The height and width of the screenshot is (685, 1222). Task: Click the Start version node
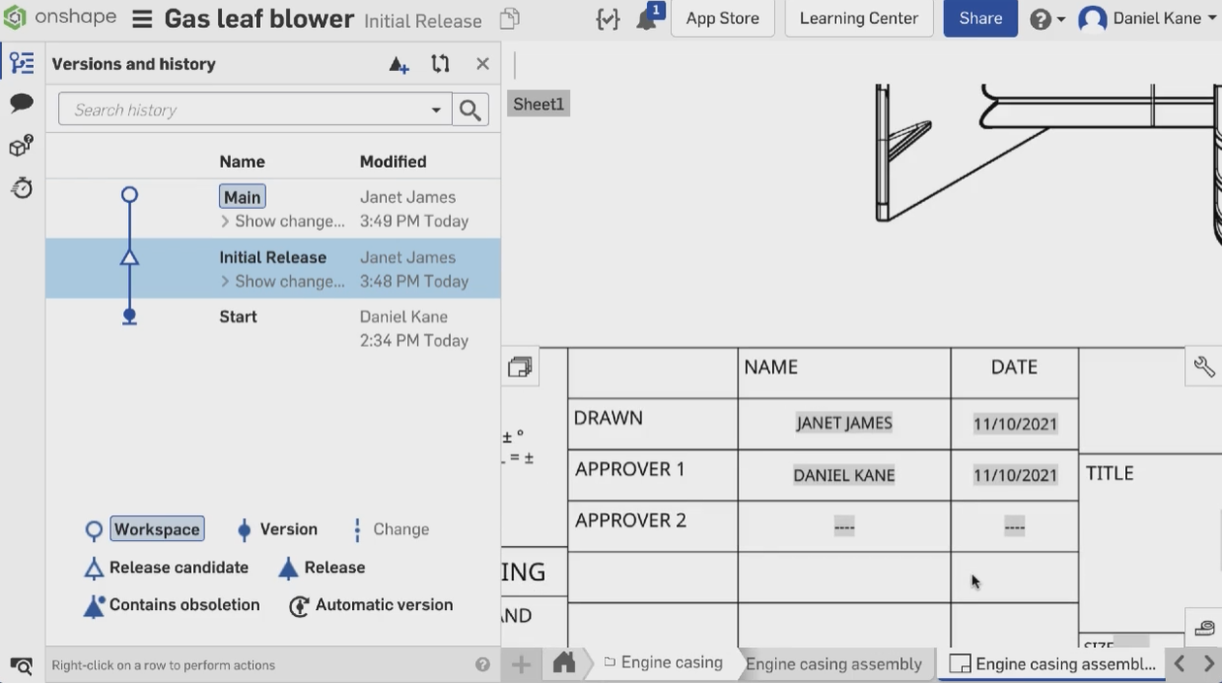pyautogui.click(x=129, y=316)
